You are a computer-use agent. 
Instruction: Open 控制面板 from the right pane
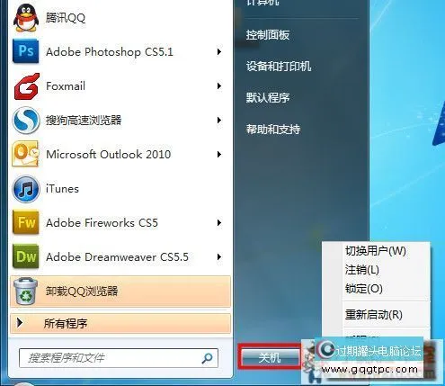pyautogui.click(x=268, y=35)
